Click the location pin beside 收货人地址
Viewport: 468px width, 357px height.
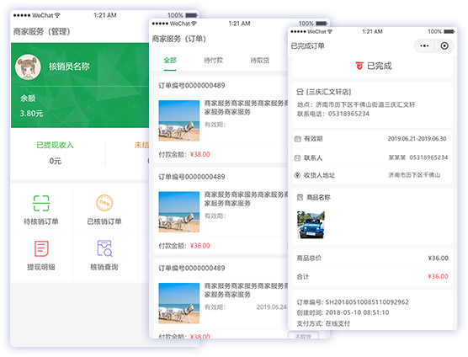[x=297, y=175]
